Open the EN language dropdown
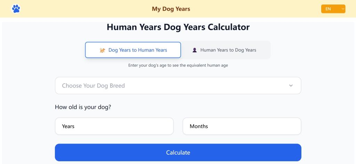 (333, 9)
